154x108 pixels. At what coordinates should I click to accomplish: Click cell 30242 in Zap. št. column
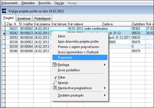coord(12,33)
